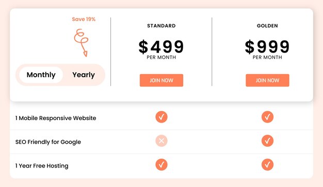Click the Monthly/Yearly toggle pill background
The image size is (323, 187).
point(60,75)
